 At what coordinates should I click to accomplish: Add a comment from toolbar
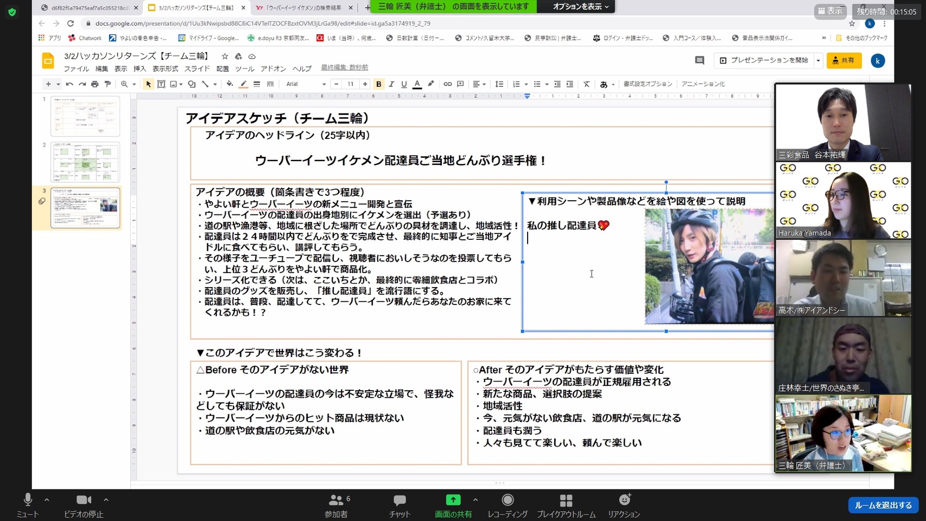(460, 84)
